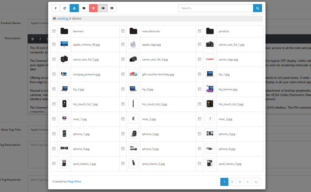311x192 pixels.
Task: Click Bold in background description editor
Action: pos(33,39)
